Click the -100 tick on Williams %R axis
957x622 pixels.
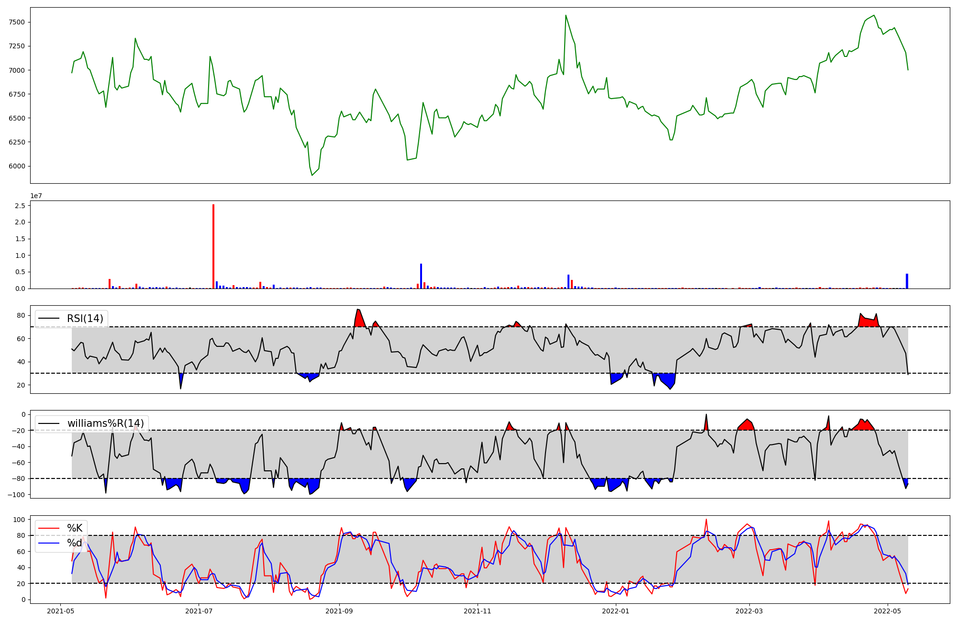(x=16, y=495)
